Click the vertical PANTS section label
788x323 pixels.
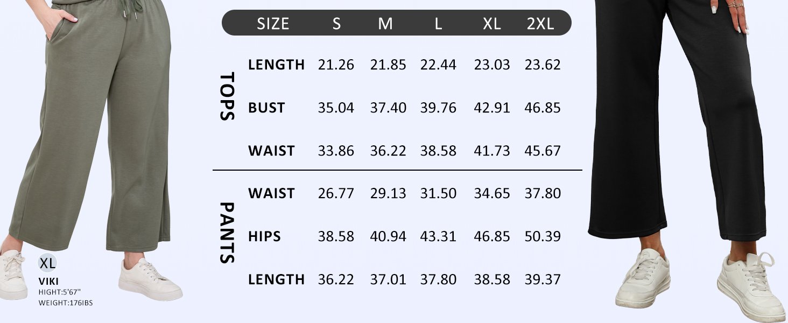click(x=228, y=233)
